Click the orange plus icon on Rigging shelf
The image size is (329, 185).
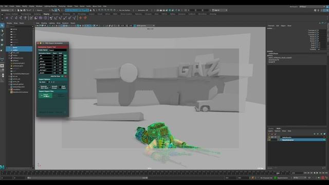pos(80,18)
